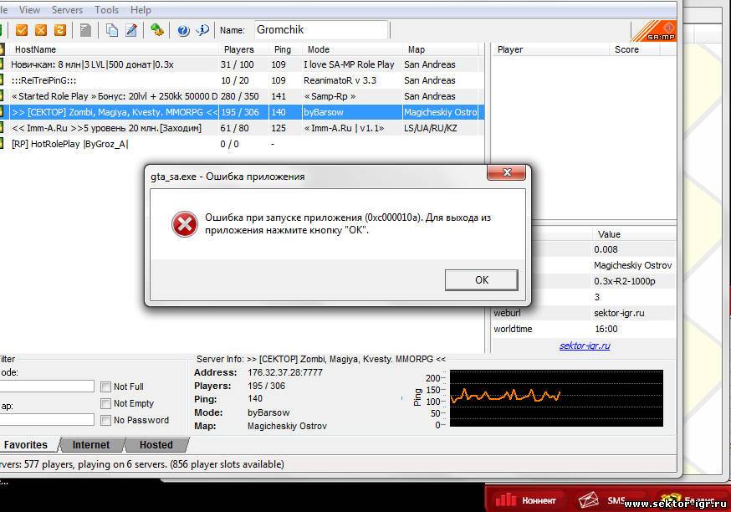Viewport: 731px width, 512px height.
Task: Switch to the Favorites tab
Action: pos(28,445)
